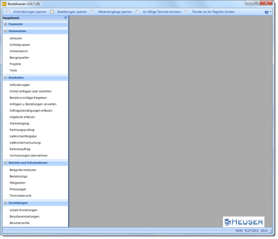Viewport: 278px width, 239px height.
Task: Collapse the Bearbeiten section
Action: (6, 77)
